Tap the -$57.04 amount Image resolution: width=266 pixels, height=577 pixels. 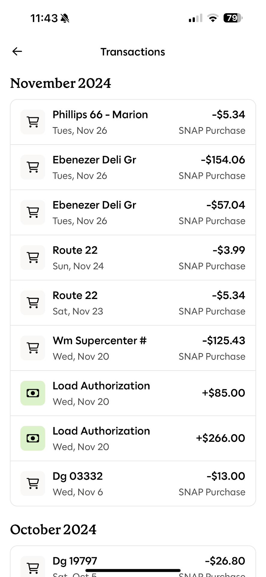[226, 205]
